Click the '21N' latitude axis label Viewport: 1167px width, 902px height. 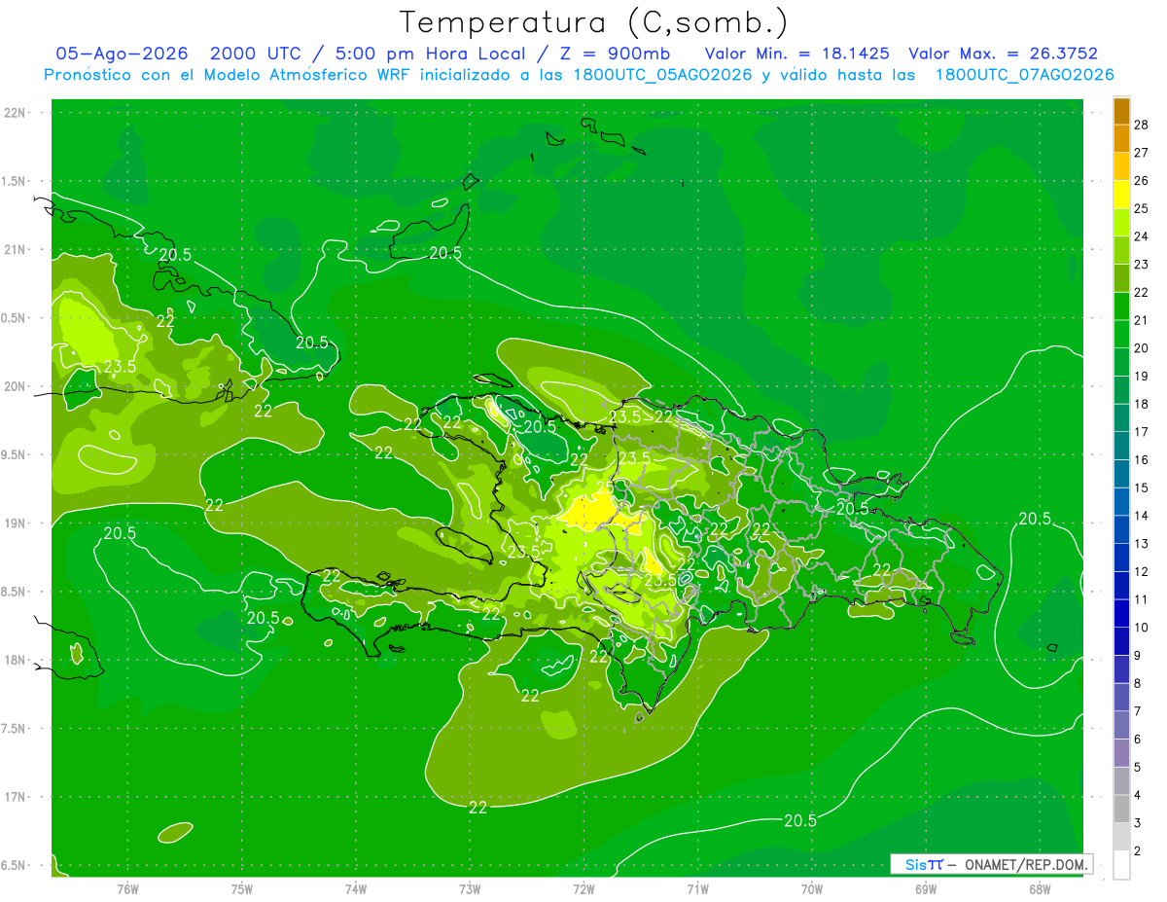pyautogui.click(x=16, y=249)
